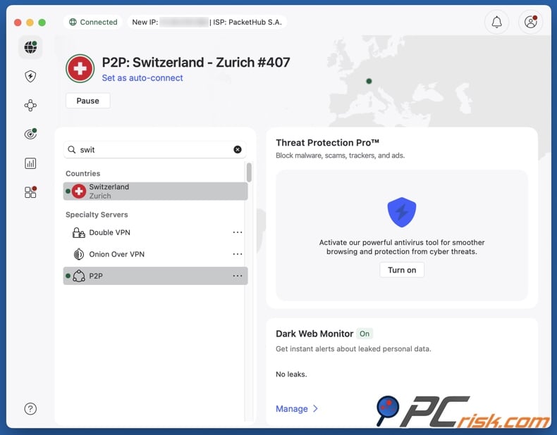The image size is (557, 435).
Task: Click the No leaks. status text
Action: point(291,374)
